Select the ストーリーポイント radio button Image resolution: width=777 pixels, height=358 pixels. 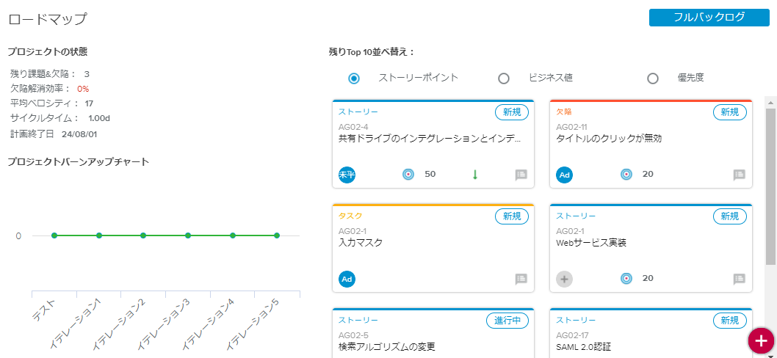[x=354, y=78]
